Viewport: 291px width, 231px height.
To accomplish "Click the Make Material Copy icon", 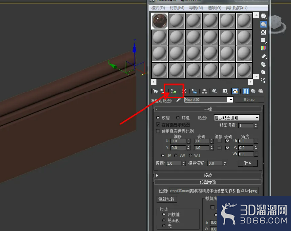I will [194, 91].
